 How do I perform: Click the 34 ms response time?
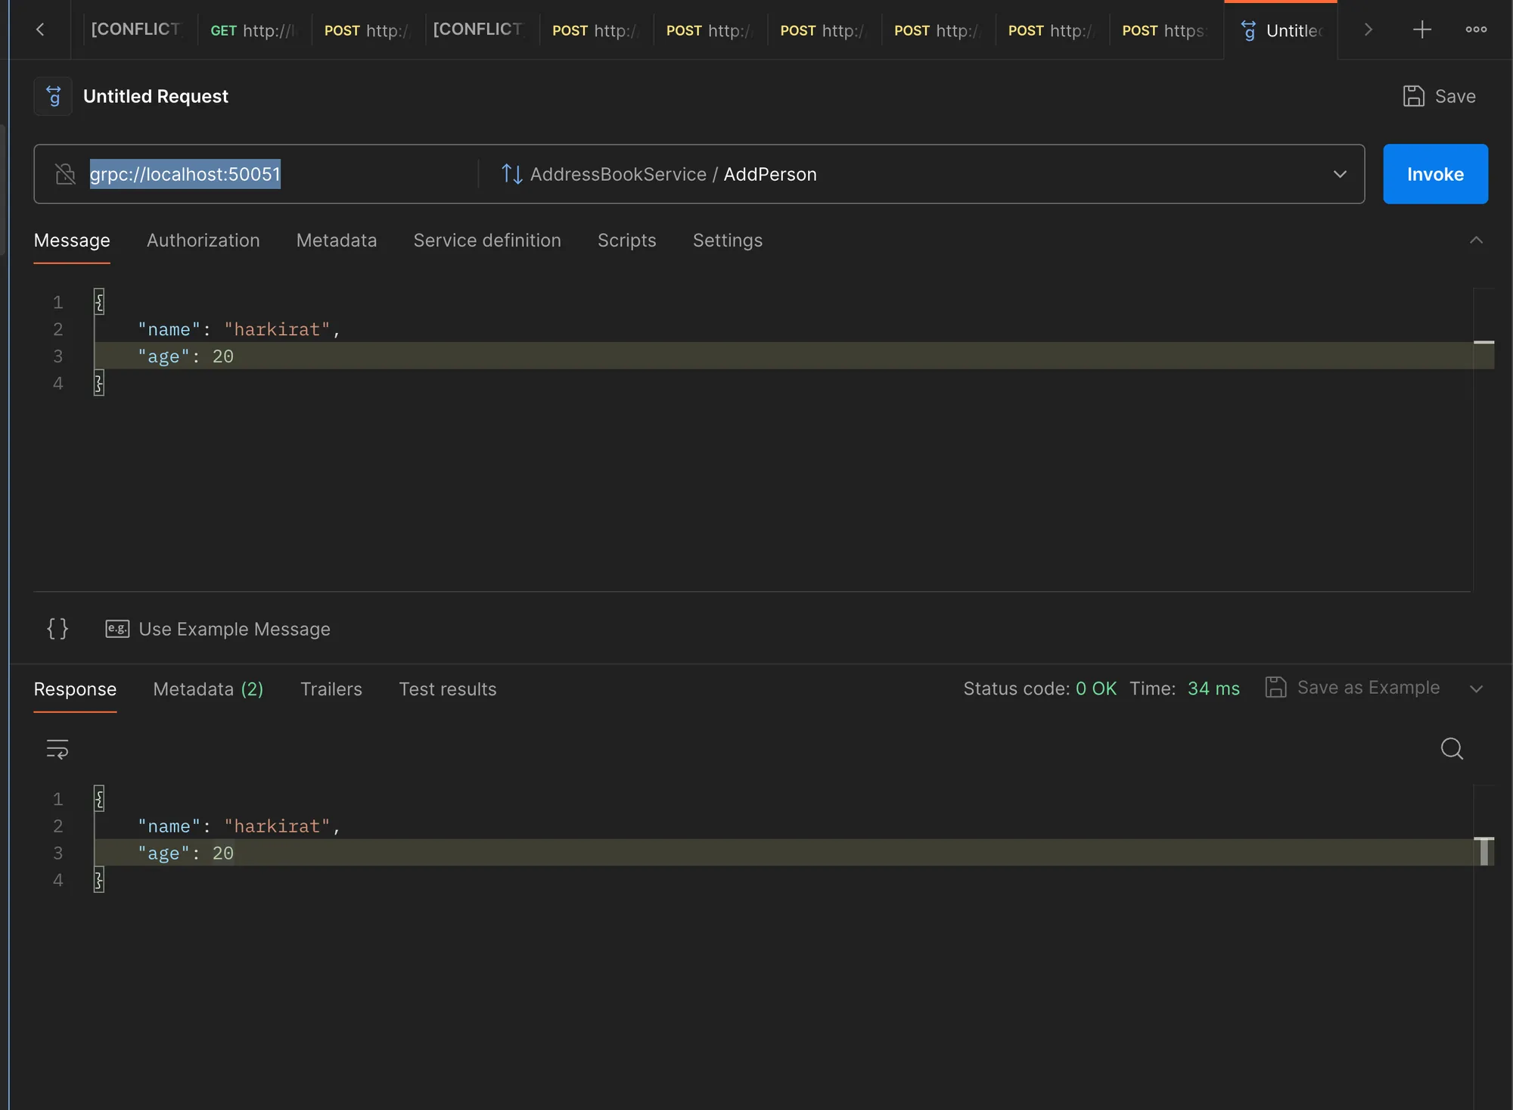click(1213, 689)
